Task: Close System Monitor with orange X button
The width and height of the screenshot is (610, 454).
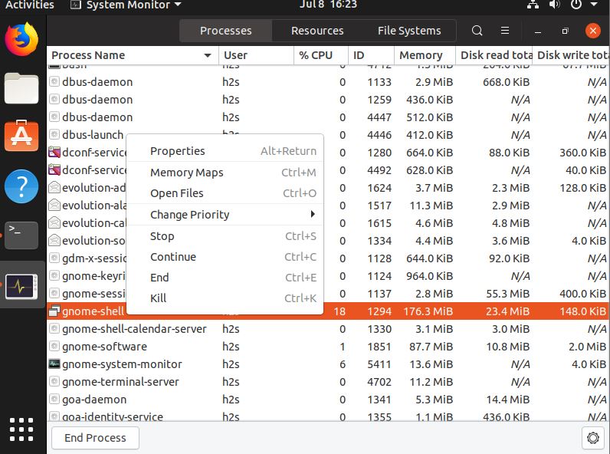Action: pos(593,31)
